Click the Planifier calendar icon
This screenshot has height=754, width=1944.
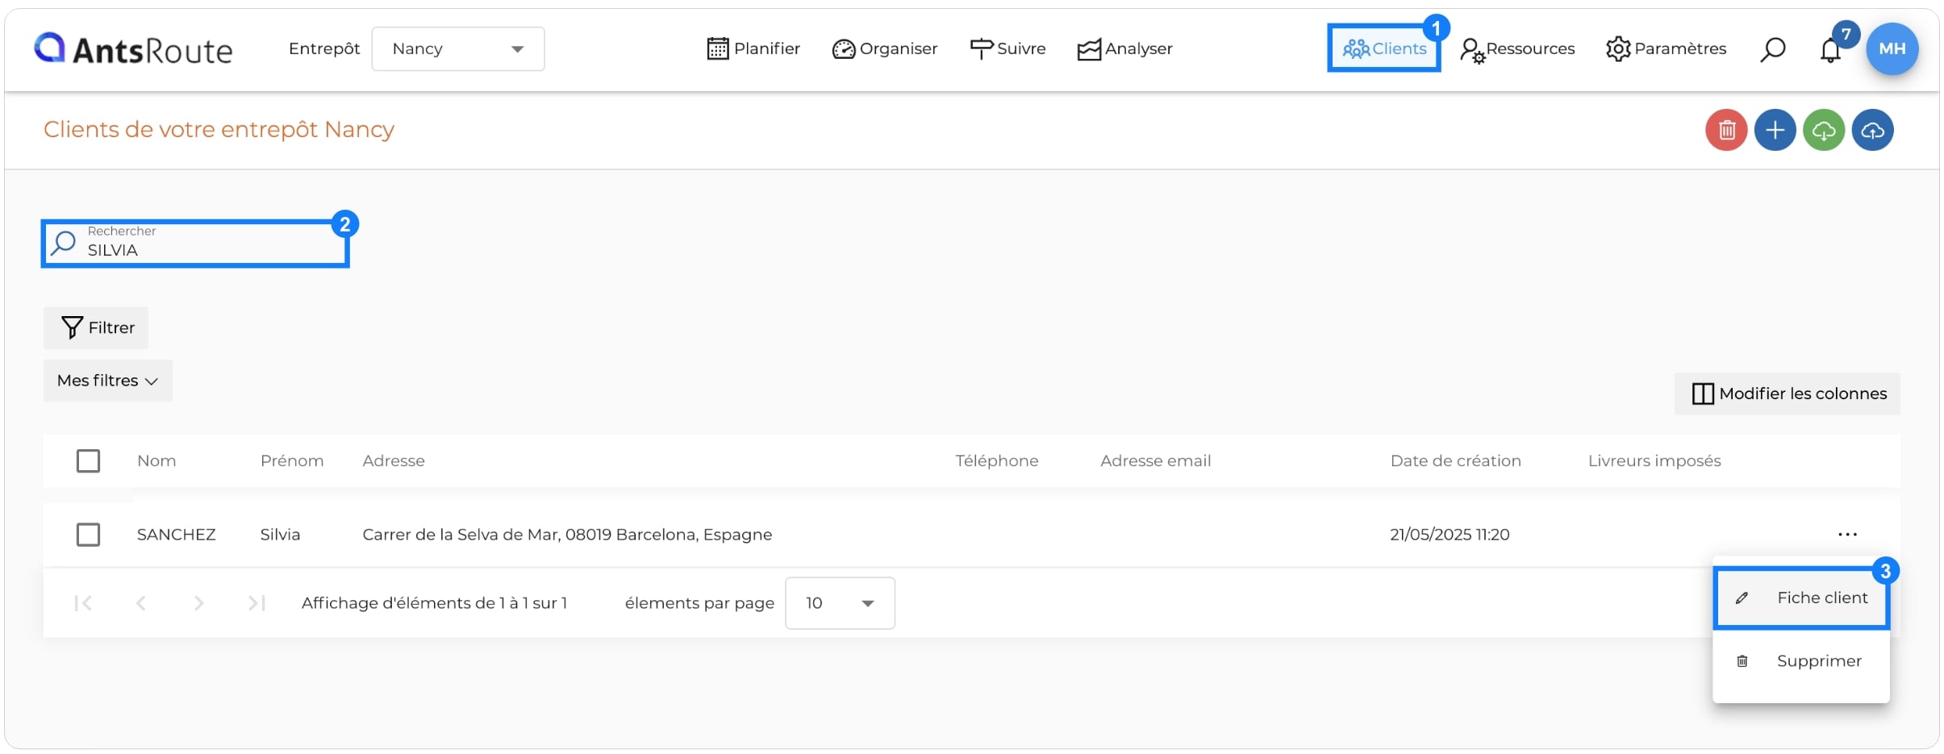[718, 49]
